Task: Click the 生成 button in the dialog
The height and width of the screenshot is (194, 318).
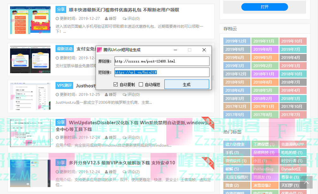Action: (186, 84)
